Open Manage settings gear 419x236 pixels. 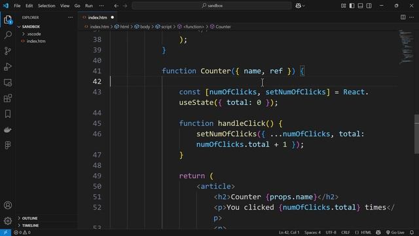[x=8, y=221]
